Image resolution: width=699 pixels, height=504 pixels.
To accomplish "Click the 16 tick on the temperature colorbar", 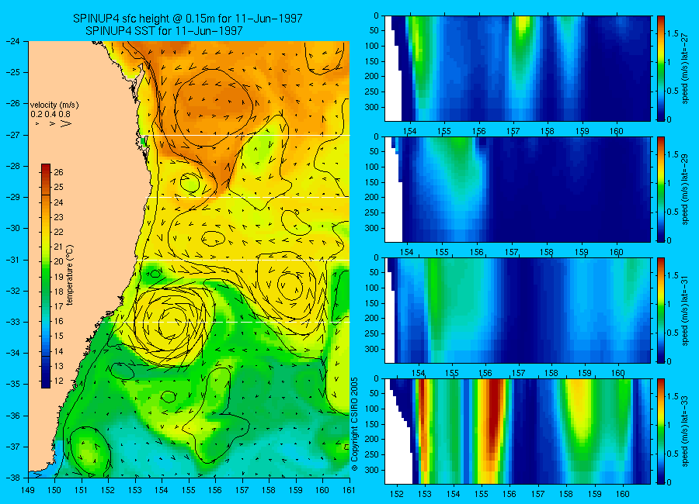I will 58,321.
